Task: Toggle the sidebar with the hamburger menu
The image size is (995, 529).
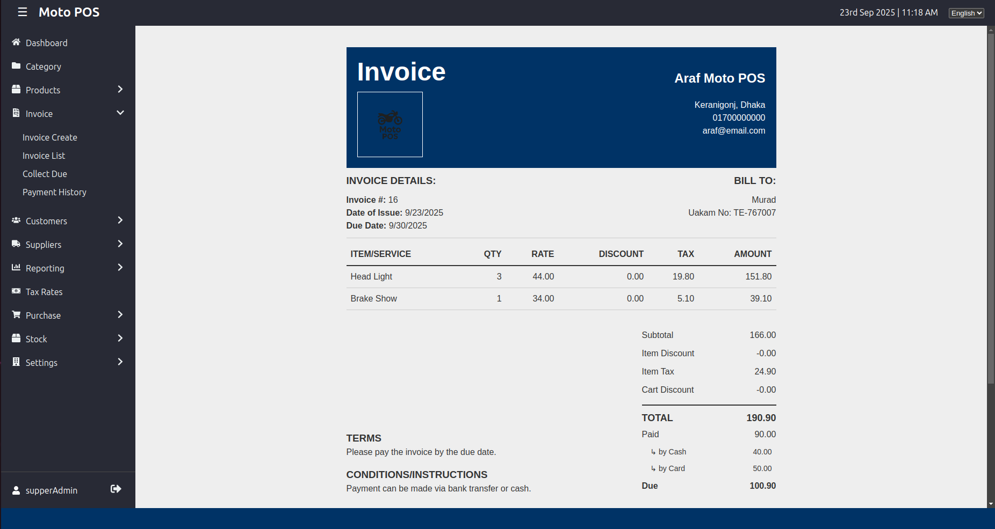Action: [22, 12]
